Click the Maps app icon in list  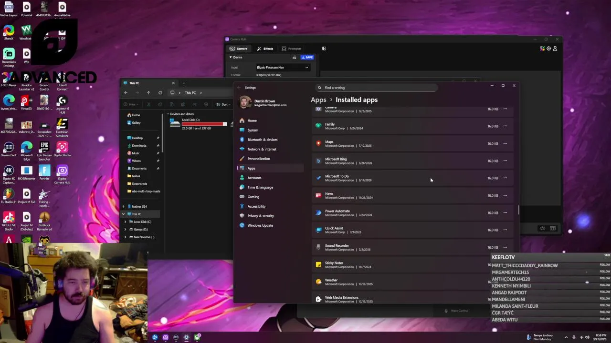[318, 143]
